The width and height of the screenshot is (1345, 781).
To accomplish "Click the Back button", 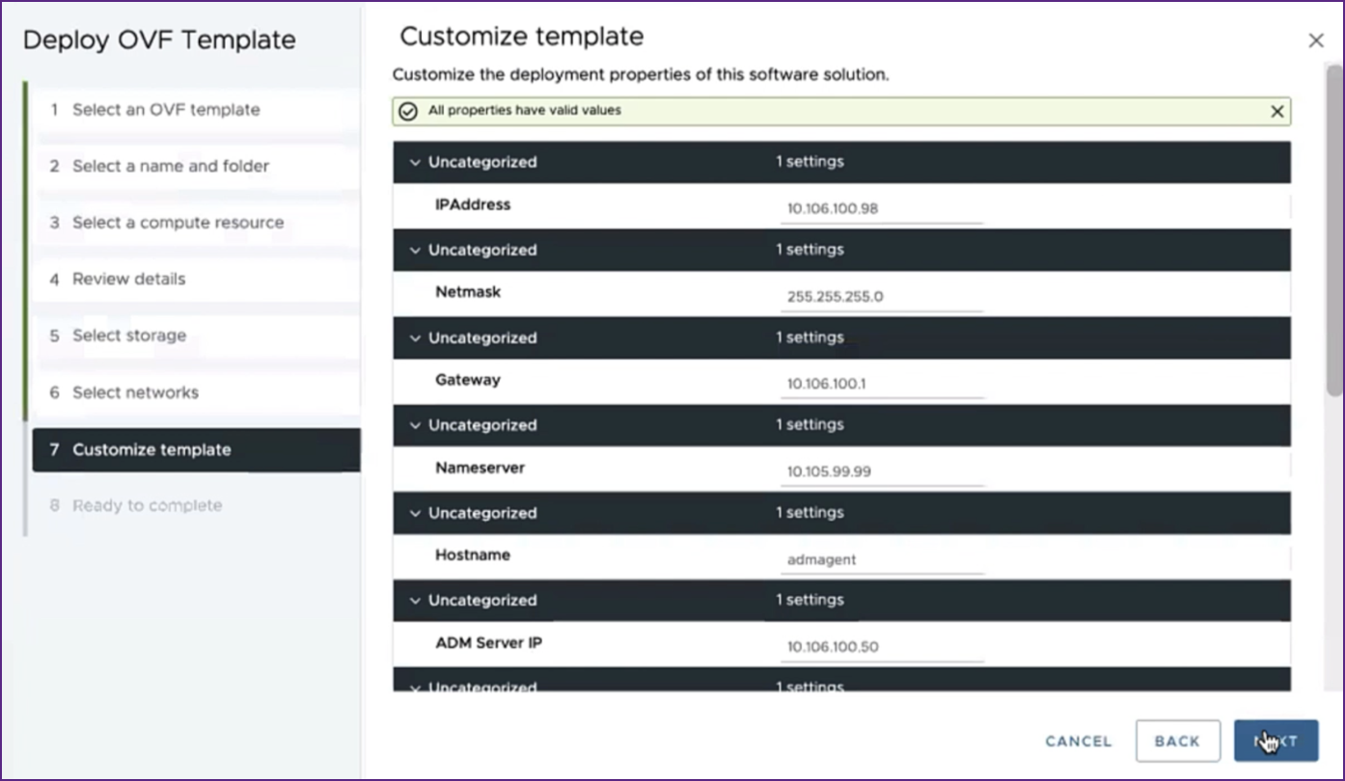I will click(1177, 741).
